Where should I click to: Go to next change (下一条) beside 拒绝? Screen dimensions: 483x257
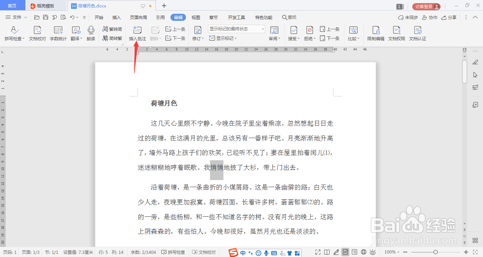[330, 38]
